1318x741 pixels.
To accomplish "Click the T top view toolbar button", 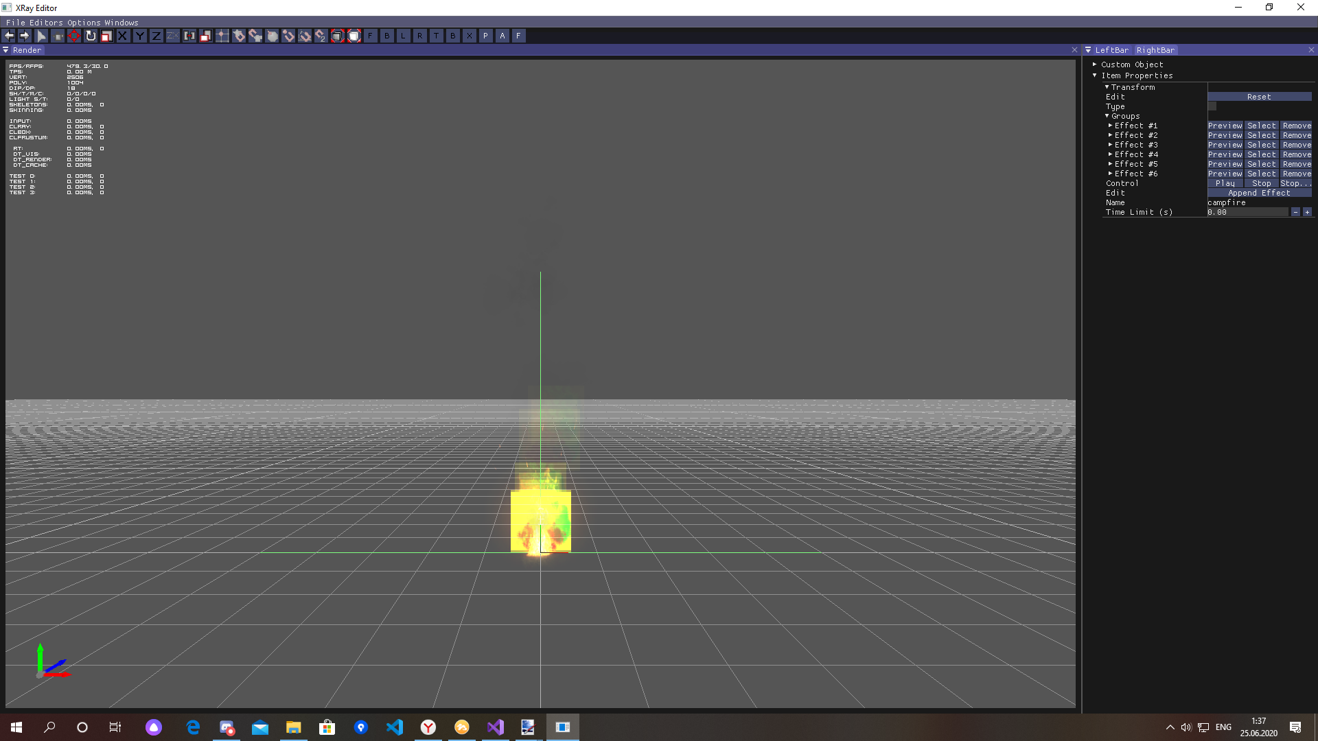I will (437, 36).
